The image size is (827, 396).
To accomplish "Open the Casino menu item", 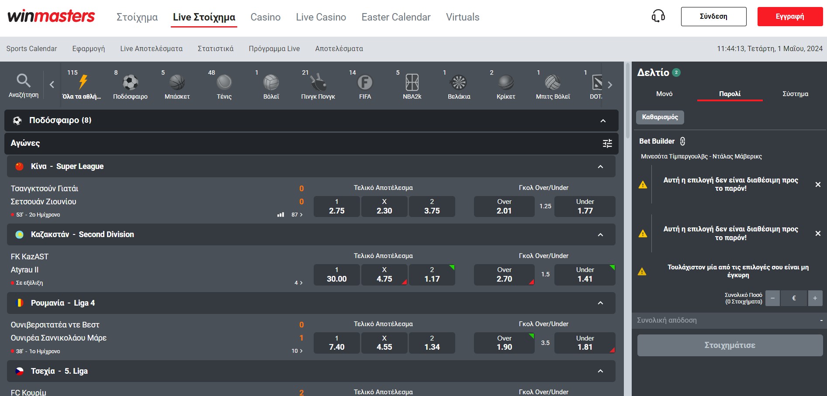I will (265, 17).
